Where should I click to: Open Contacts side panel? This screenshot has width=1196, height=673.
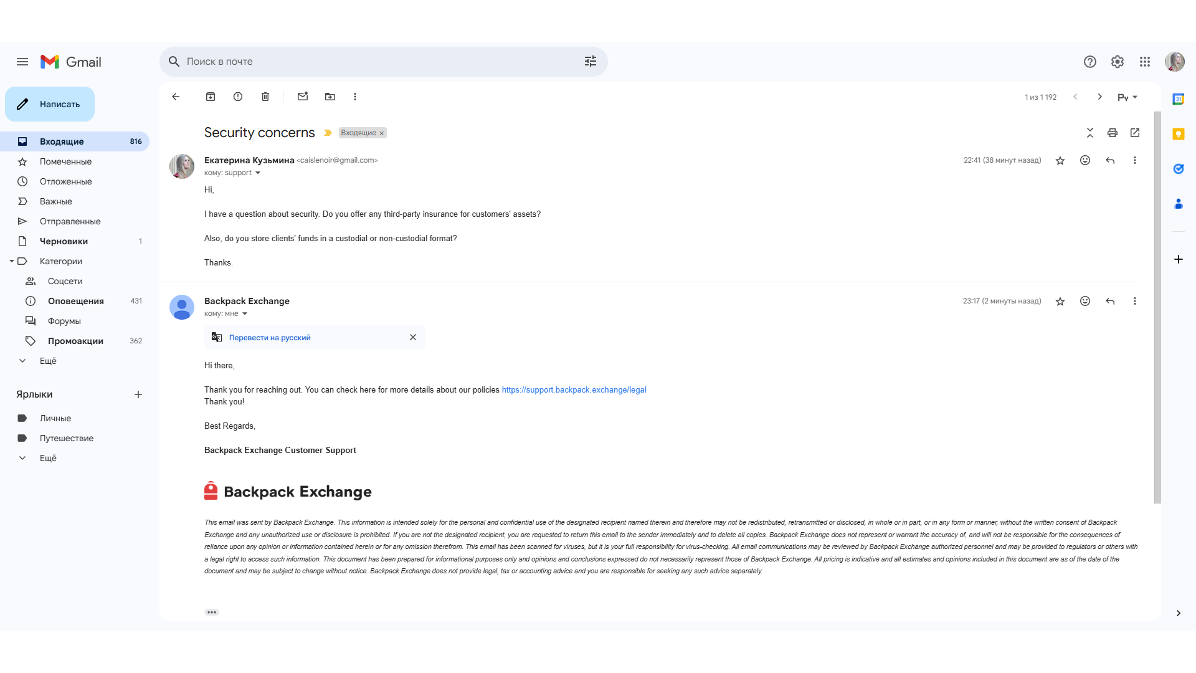click(1178, 204)
